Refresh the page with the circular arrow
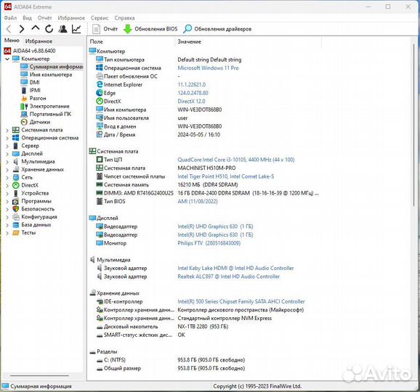Screen dimensions: 420x392 tap(49, 29)
